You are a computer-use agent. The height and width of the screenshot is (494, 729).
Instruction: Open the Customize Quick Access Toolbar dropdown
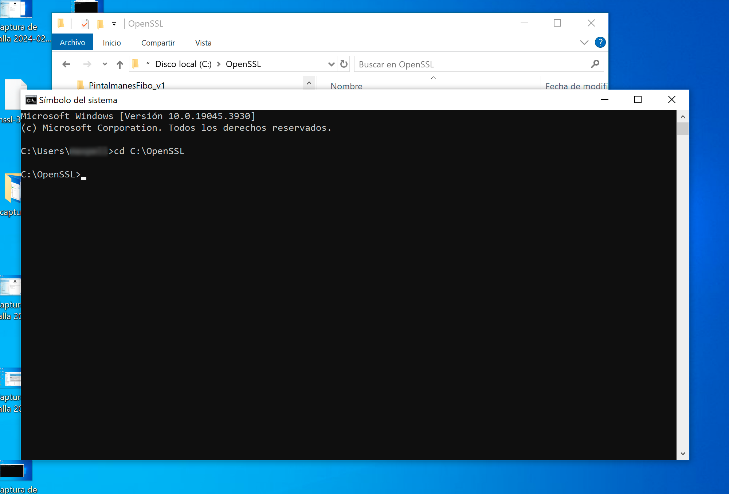[114, 24]
